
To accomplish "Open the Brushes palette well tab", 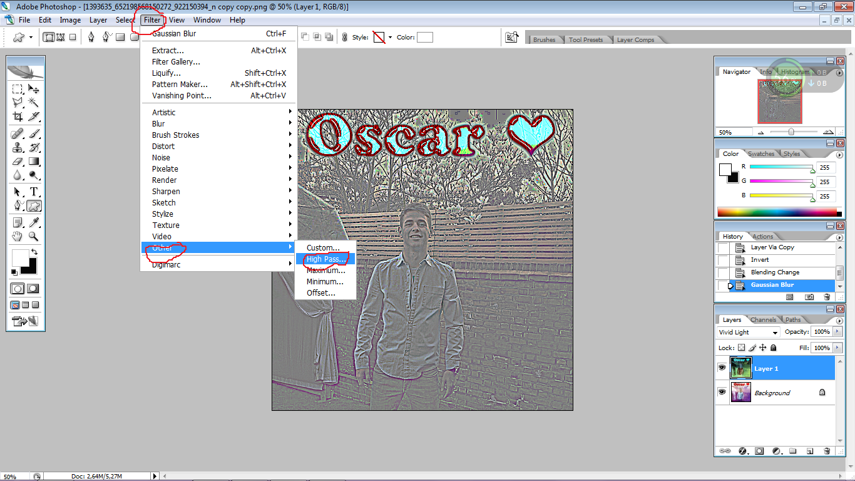I will coord(544,39).
